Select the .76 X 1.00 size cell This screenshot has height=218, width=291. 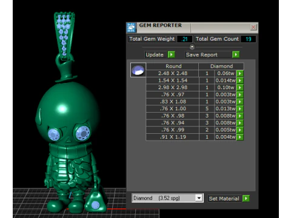172,109
